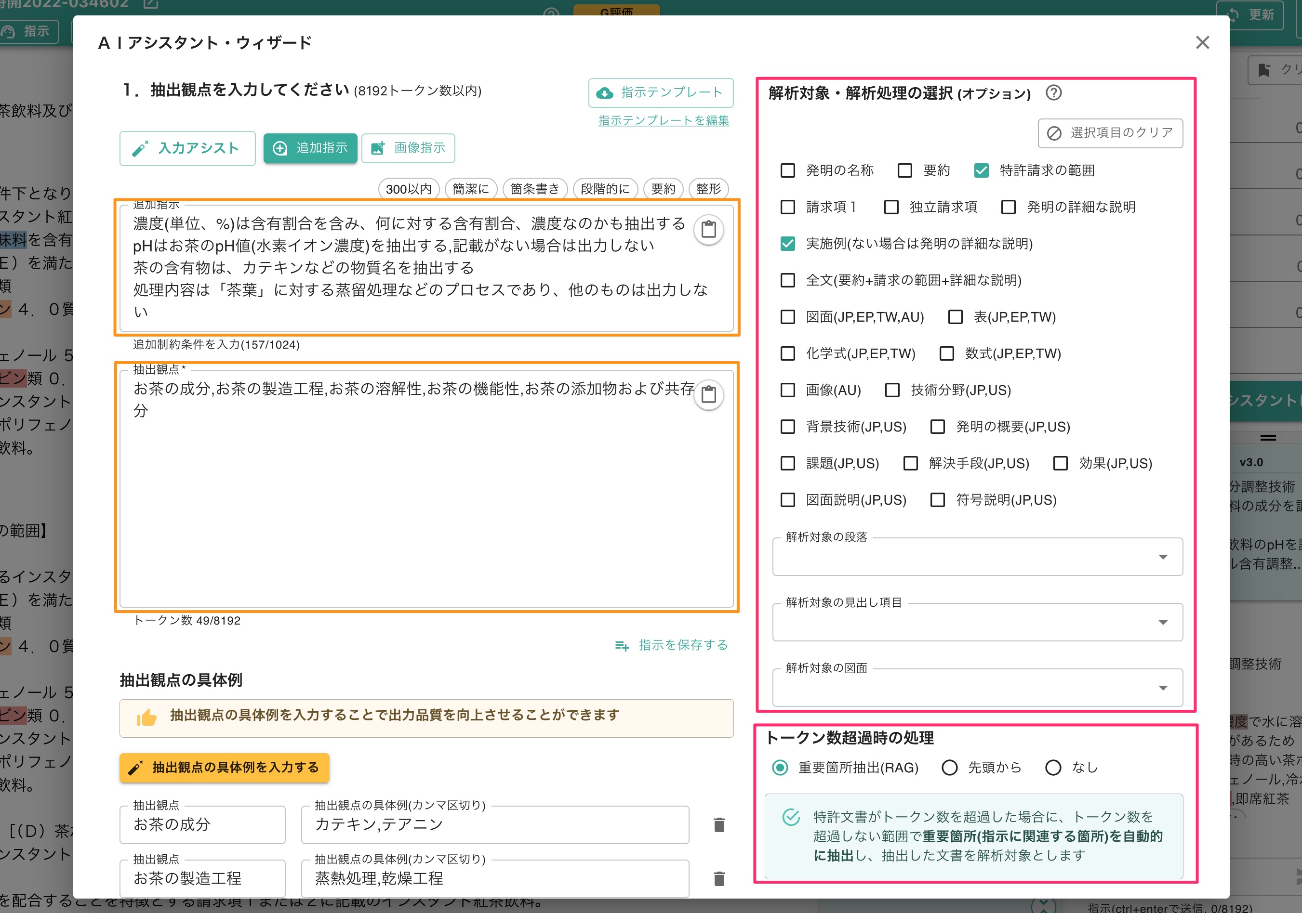
Task: Check the 図面(JP,EP,TW,AU) checkbox
Action: [x=788, y=317]
